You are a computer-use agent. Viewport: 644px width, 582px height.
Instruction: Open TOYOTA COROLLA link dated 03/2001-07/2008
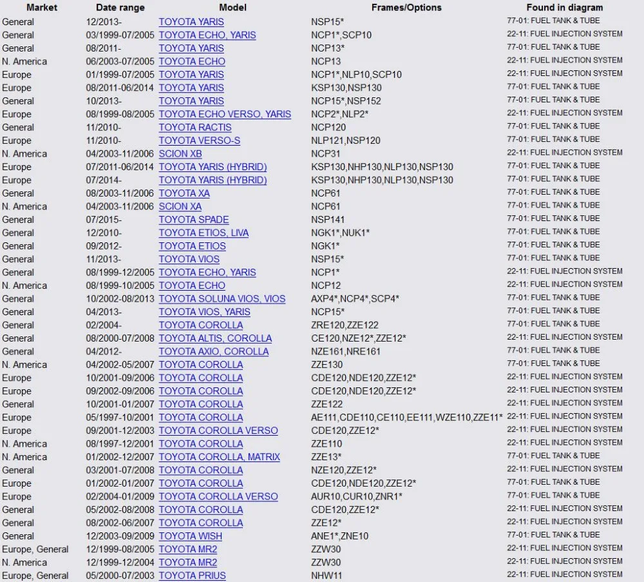click(201, 470)
